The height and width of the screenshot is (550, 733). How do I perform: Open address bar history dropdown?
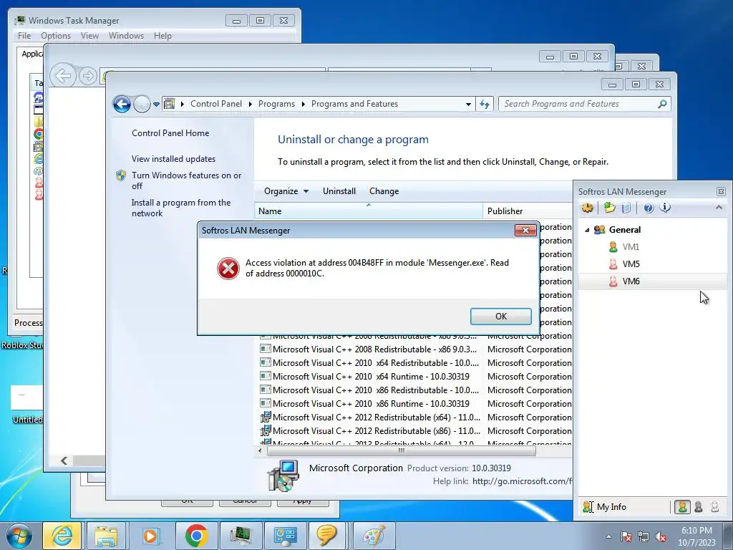point(468,105)
